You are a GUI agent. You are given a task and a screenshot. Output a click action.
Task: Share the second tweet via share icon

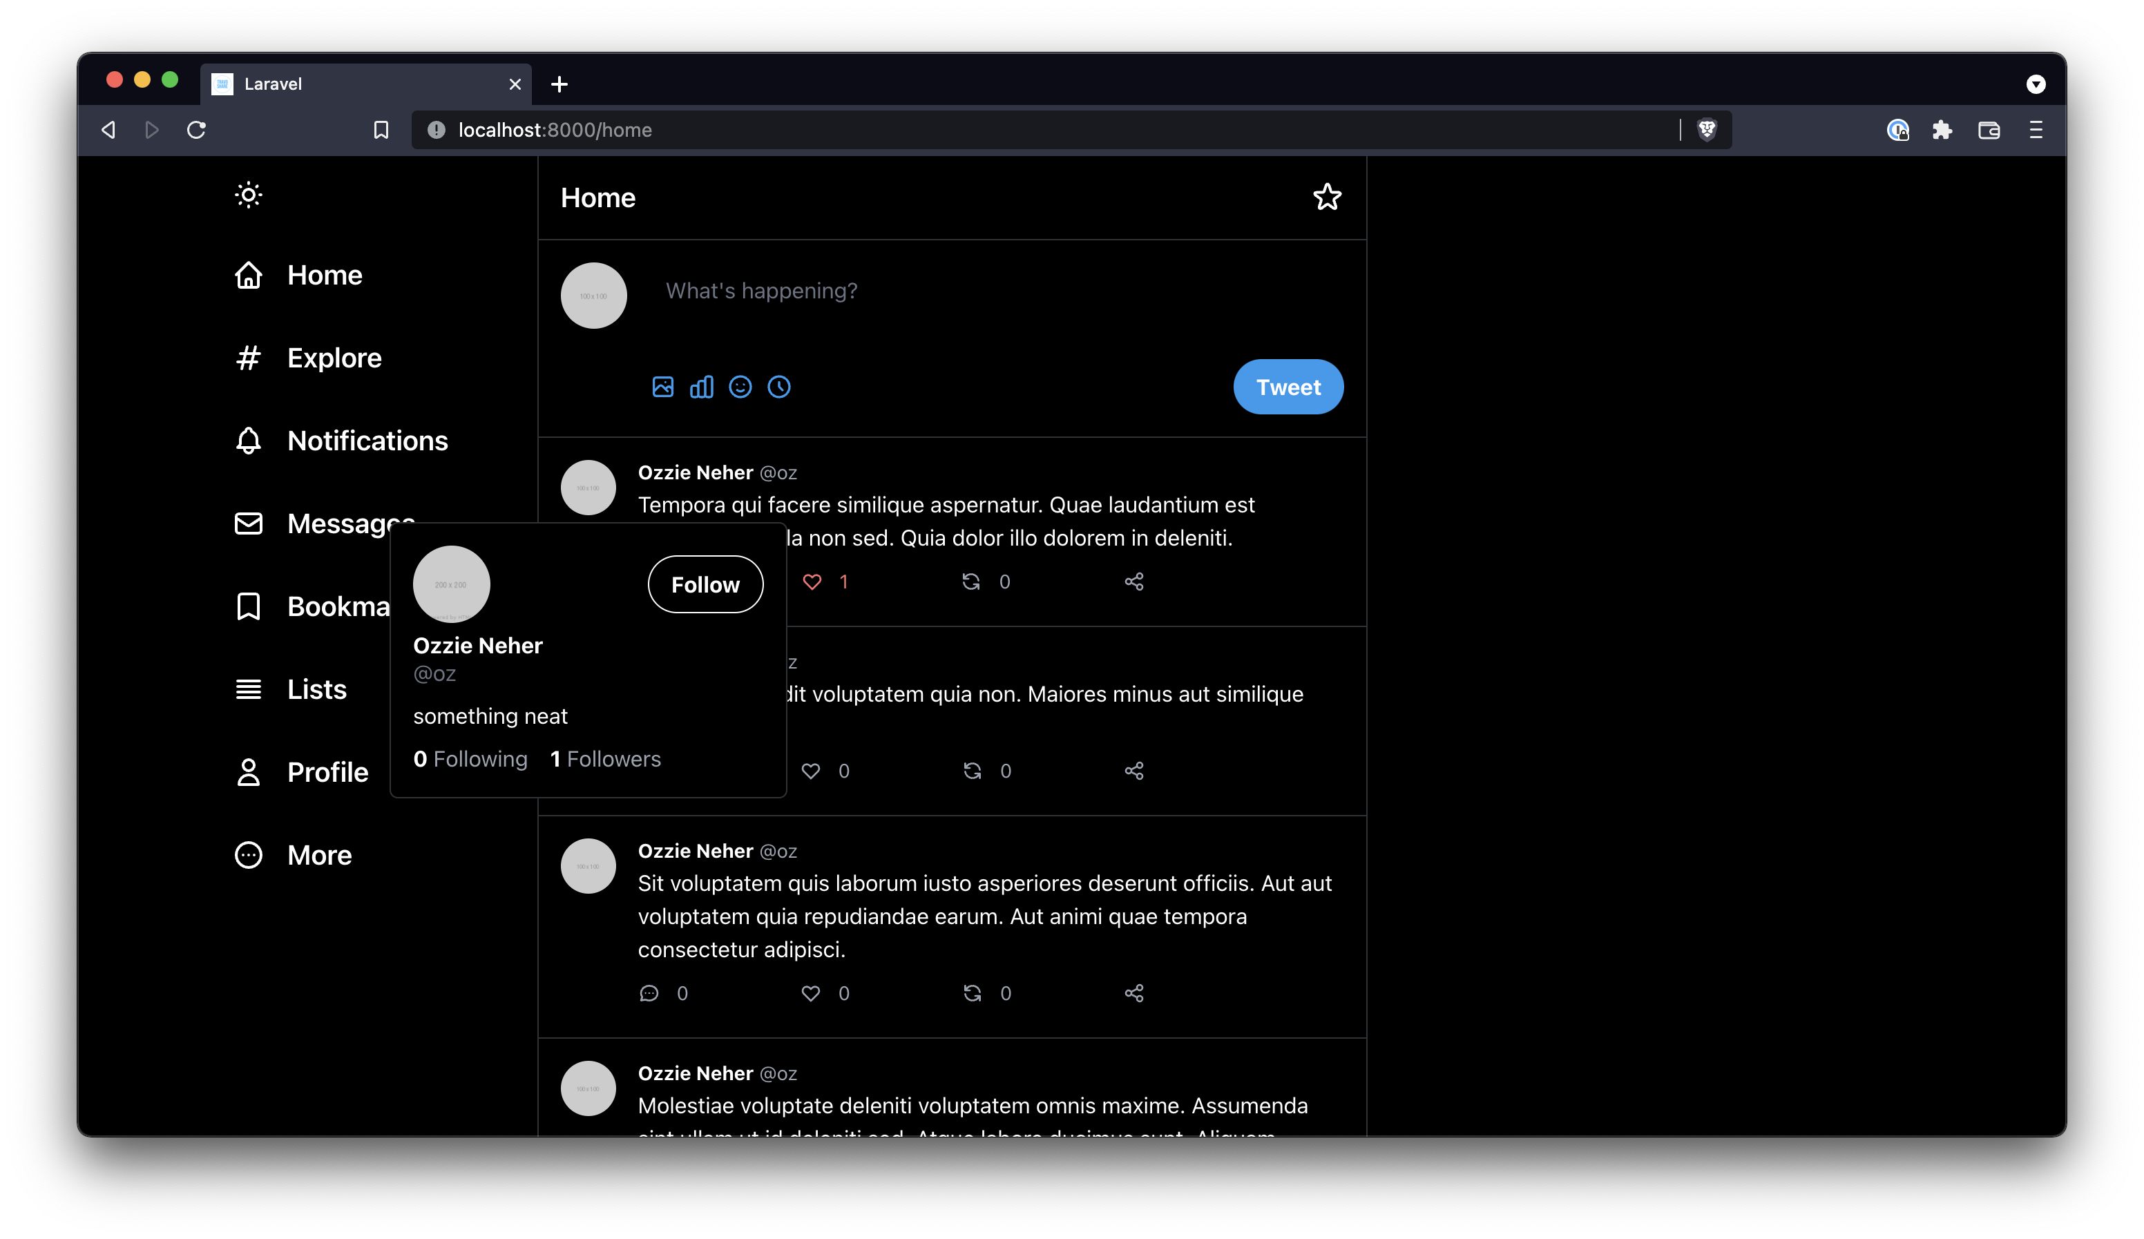tap(1134, 771)
